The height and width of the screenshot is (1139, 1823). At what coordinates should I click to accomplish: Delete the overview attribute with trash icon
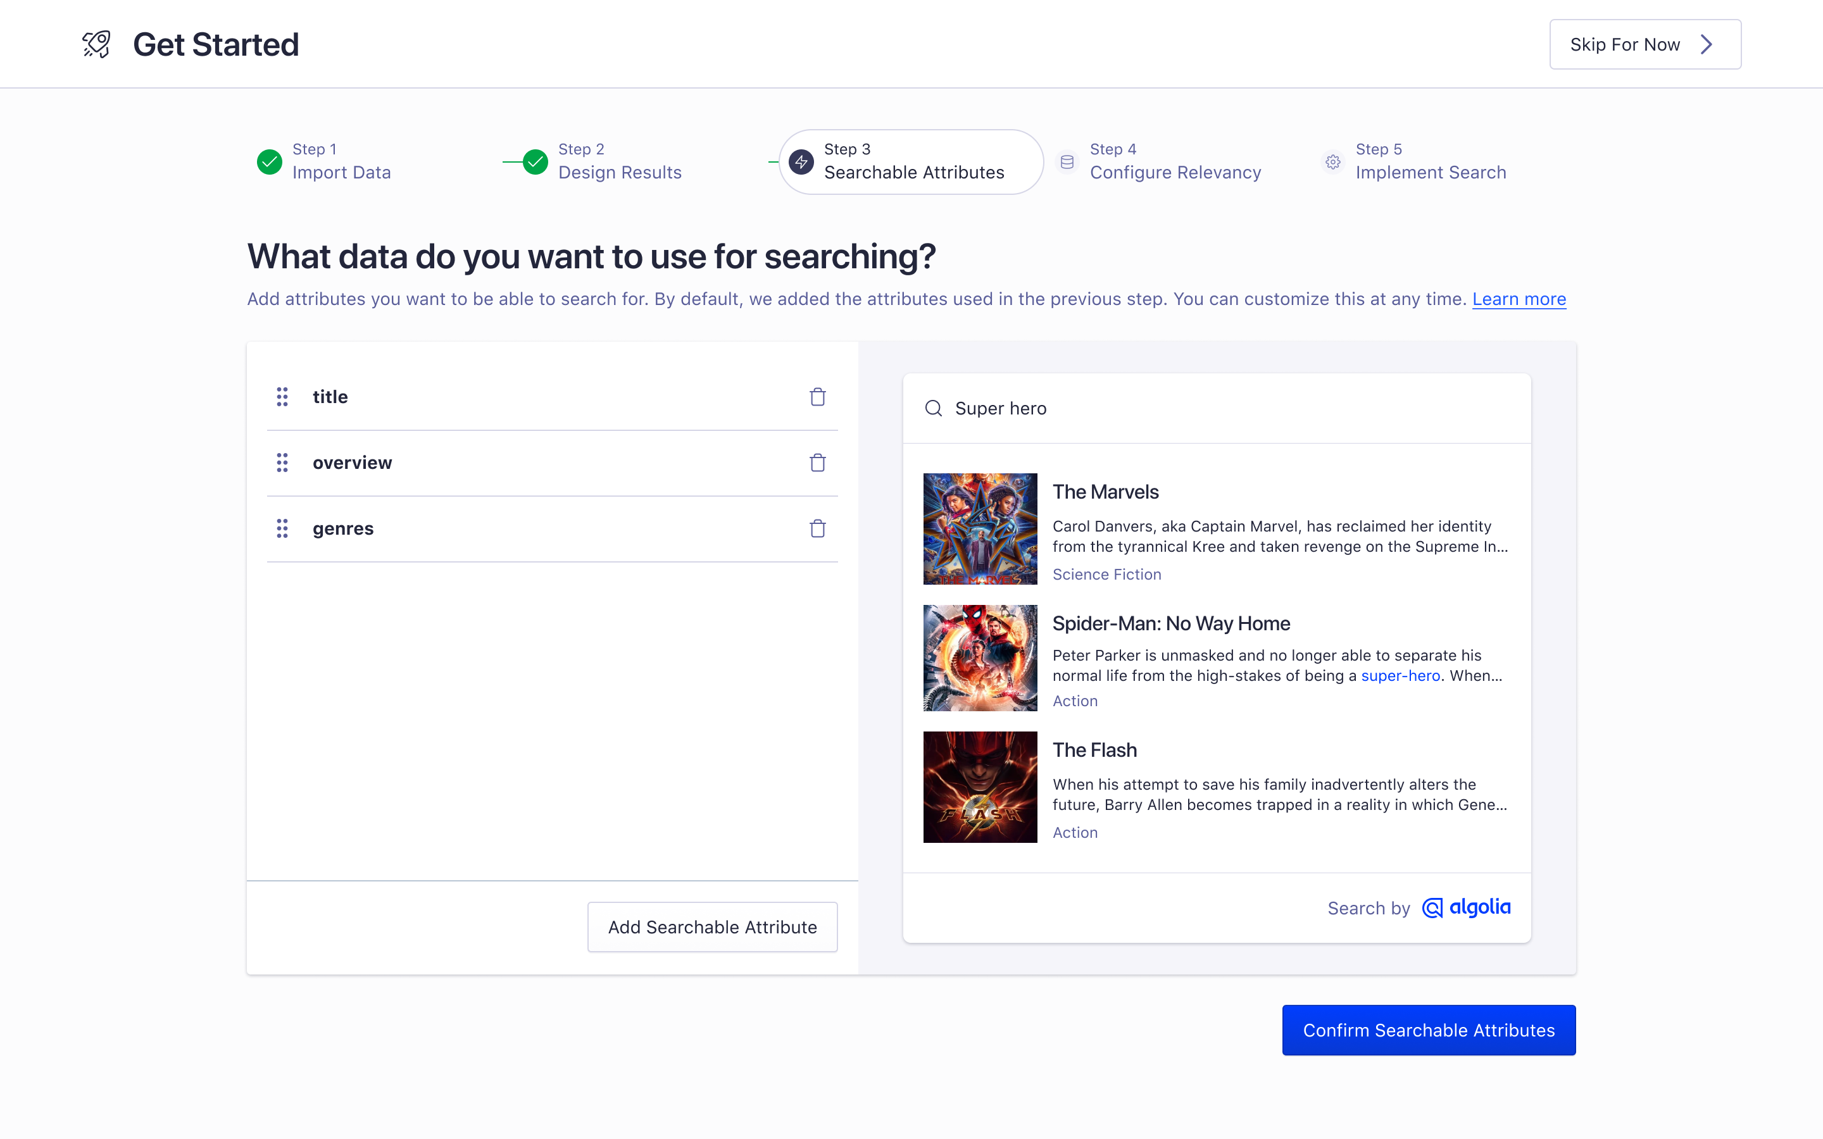click(x=817, y=463)
